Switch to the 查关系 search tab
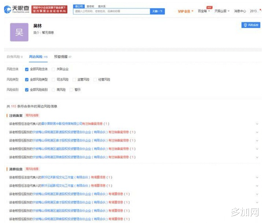The width and height of the screenshot is (264, 223). point(102,6)
